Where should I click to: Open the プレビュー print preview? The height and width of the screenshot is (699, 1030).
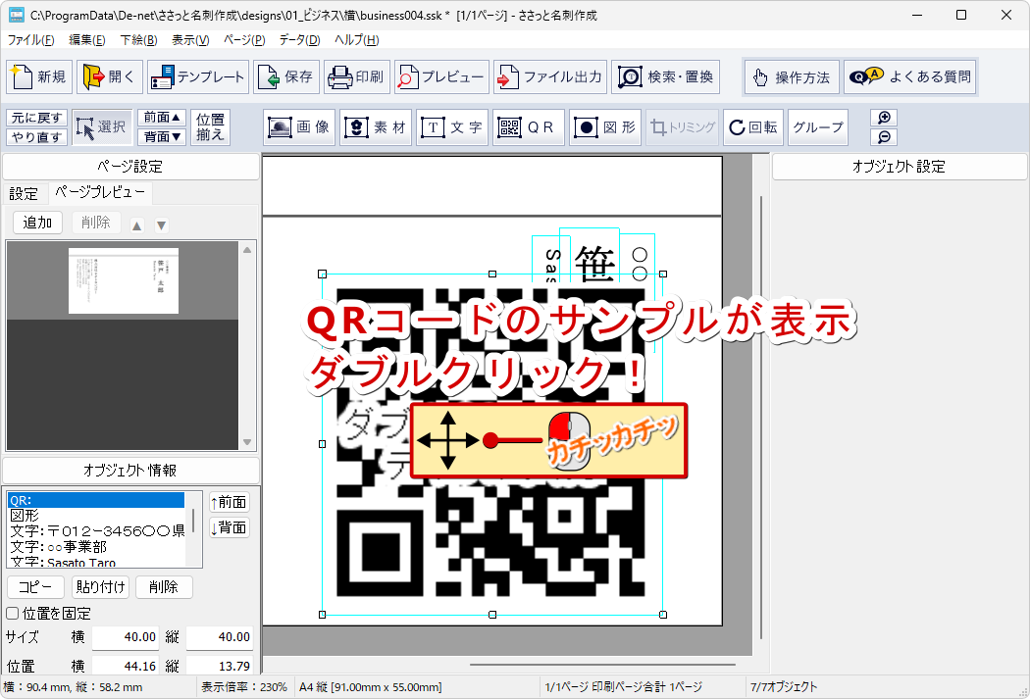pos(442,76)
